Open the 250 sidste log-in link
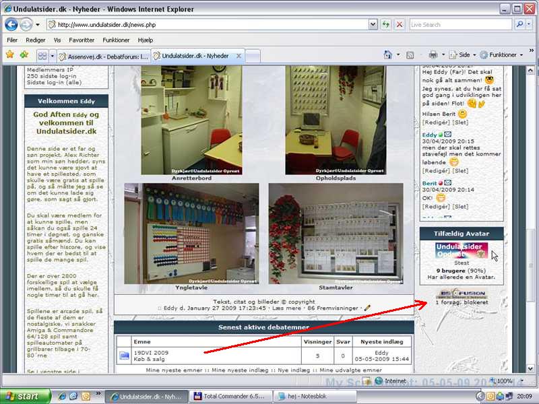This screenshot has height=404, width=539. point(52,76)
